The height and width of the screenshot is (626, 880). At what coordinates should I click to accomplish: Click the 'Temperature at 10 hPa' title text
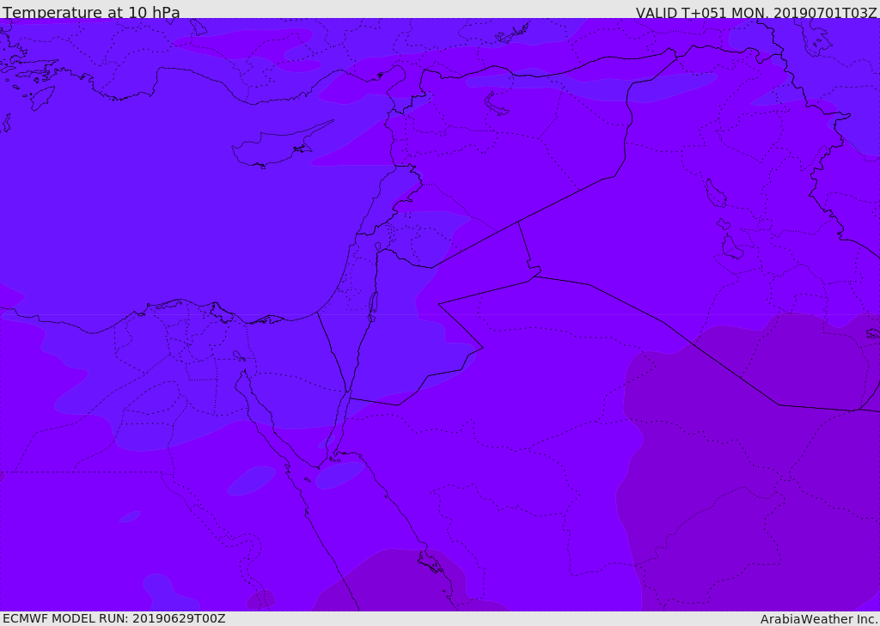(x=91, y=12)
